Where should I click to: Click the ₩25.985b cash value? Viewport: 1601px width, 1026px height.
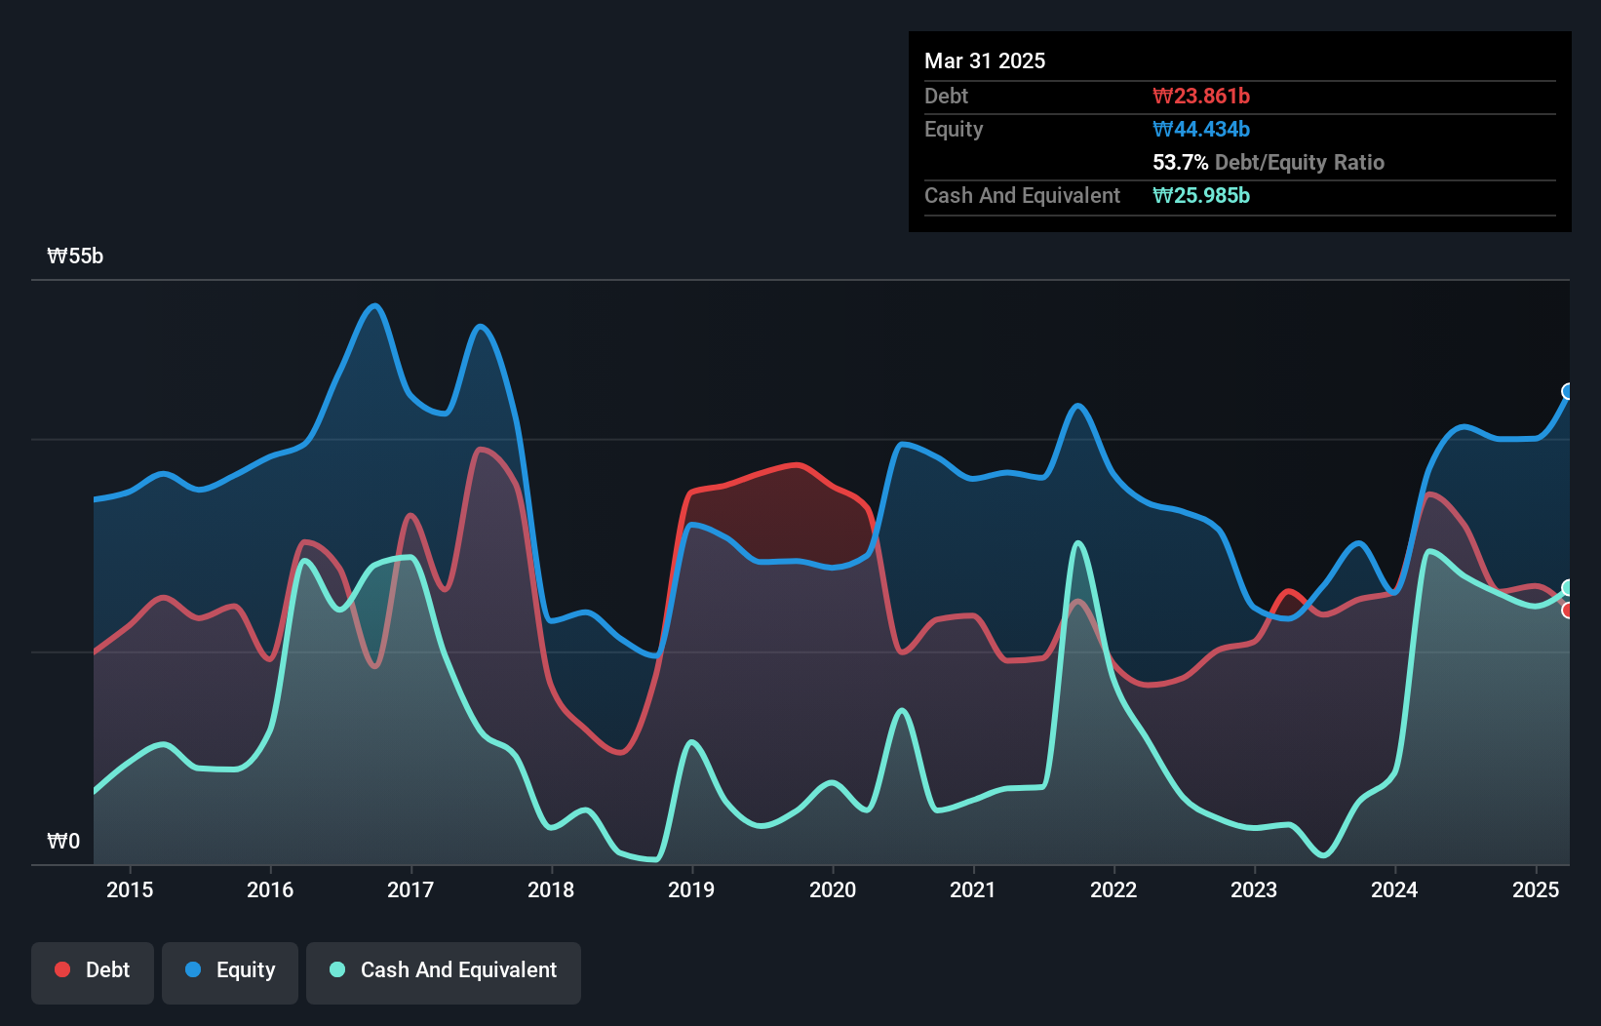pyautogui.click(x=1201, y=195)
